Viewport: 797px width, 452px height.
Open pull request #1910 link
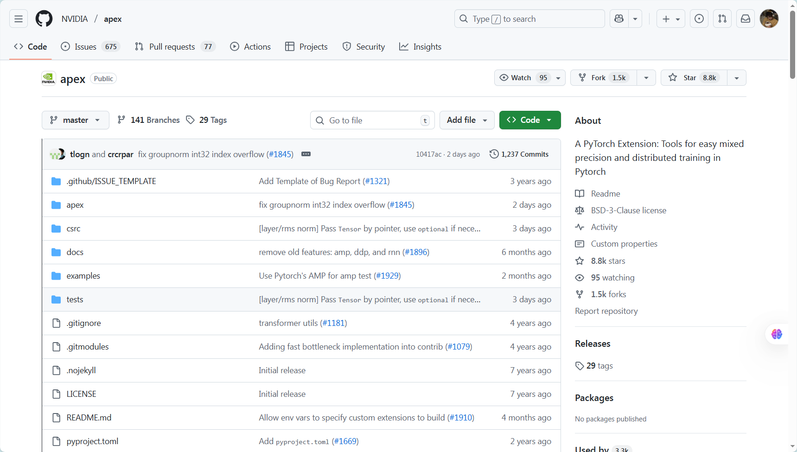tap(461, 418)
